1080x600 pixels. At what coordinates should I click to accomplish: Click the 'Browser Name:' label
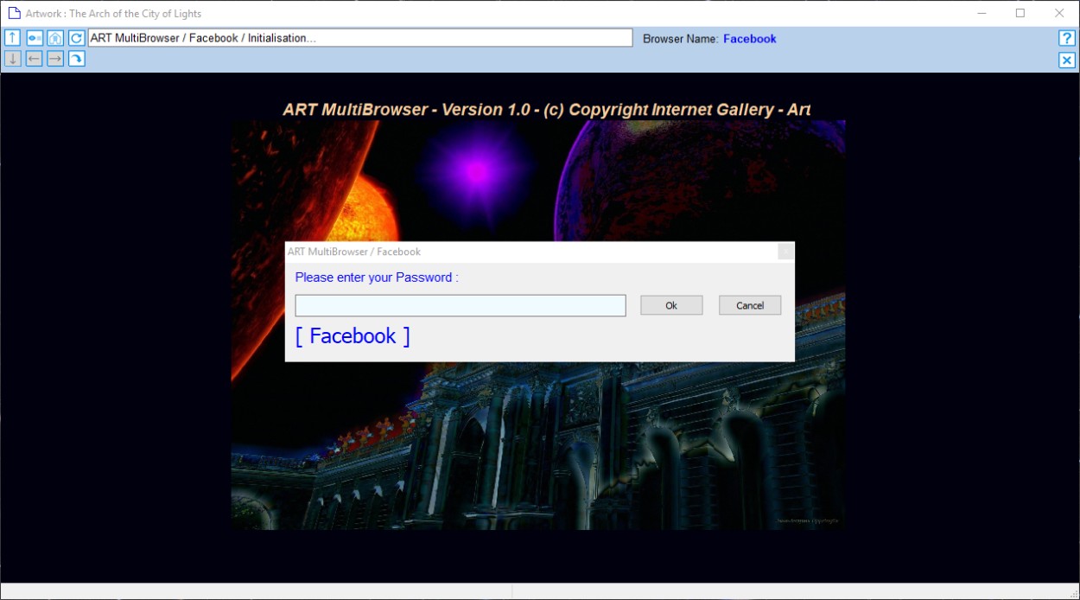pyautogui.click(x=680, y=39)
